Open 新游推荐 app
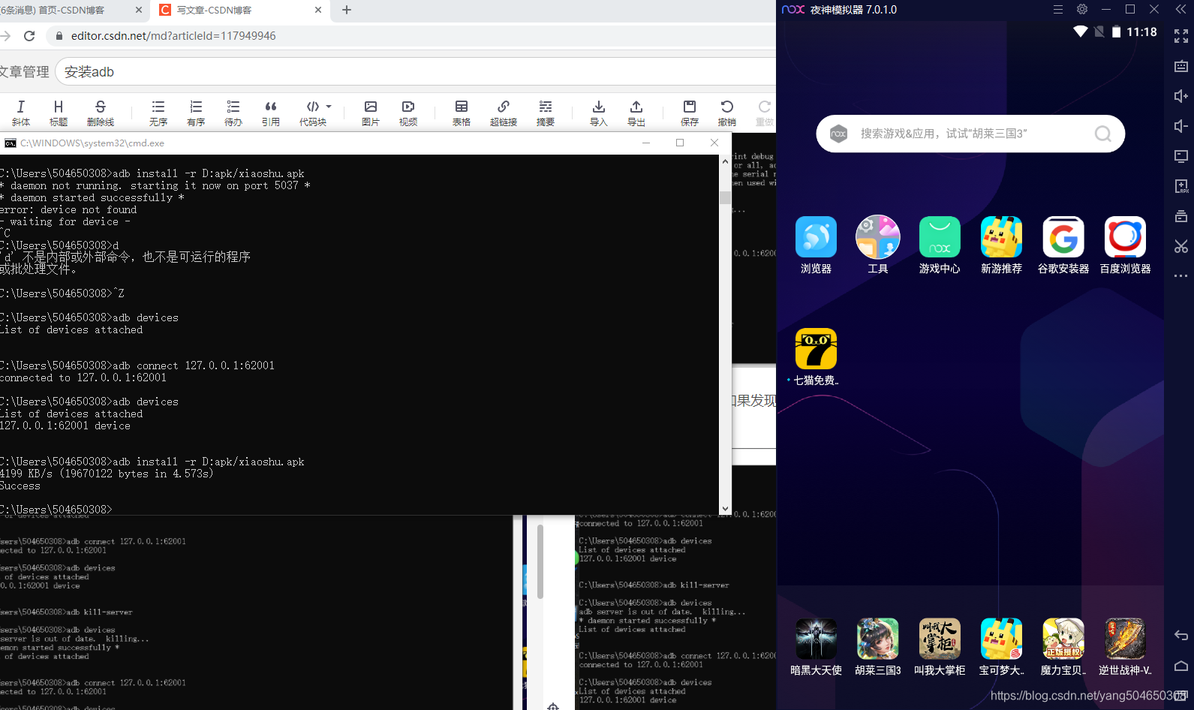Image resolution: width=1194 pixels, height=710 pixels. (1001, 245)
